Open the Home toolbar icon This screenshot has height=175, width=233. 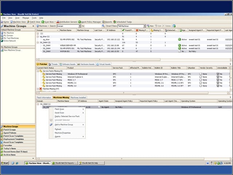pos(5,22)
